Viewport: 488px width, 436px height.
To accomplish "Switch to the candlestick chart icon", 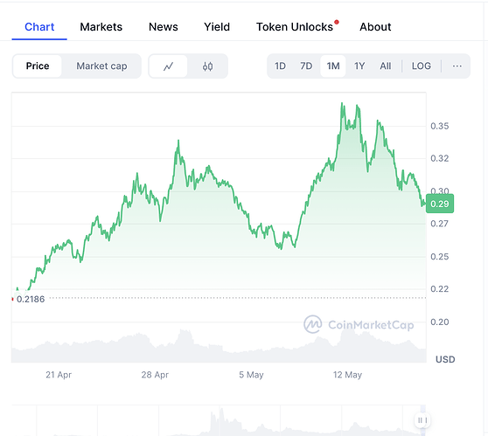I will coord(207,66).
